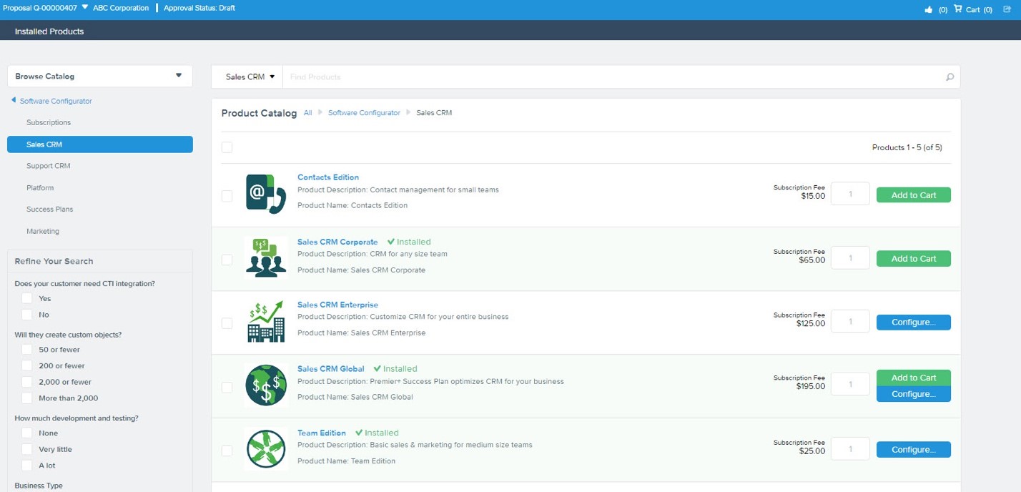1021x492 pixels.
Task: Click the Sales CRM Corporate product icon
Action: (266, 258)
